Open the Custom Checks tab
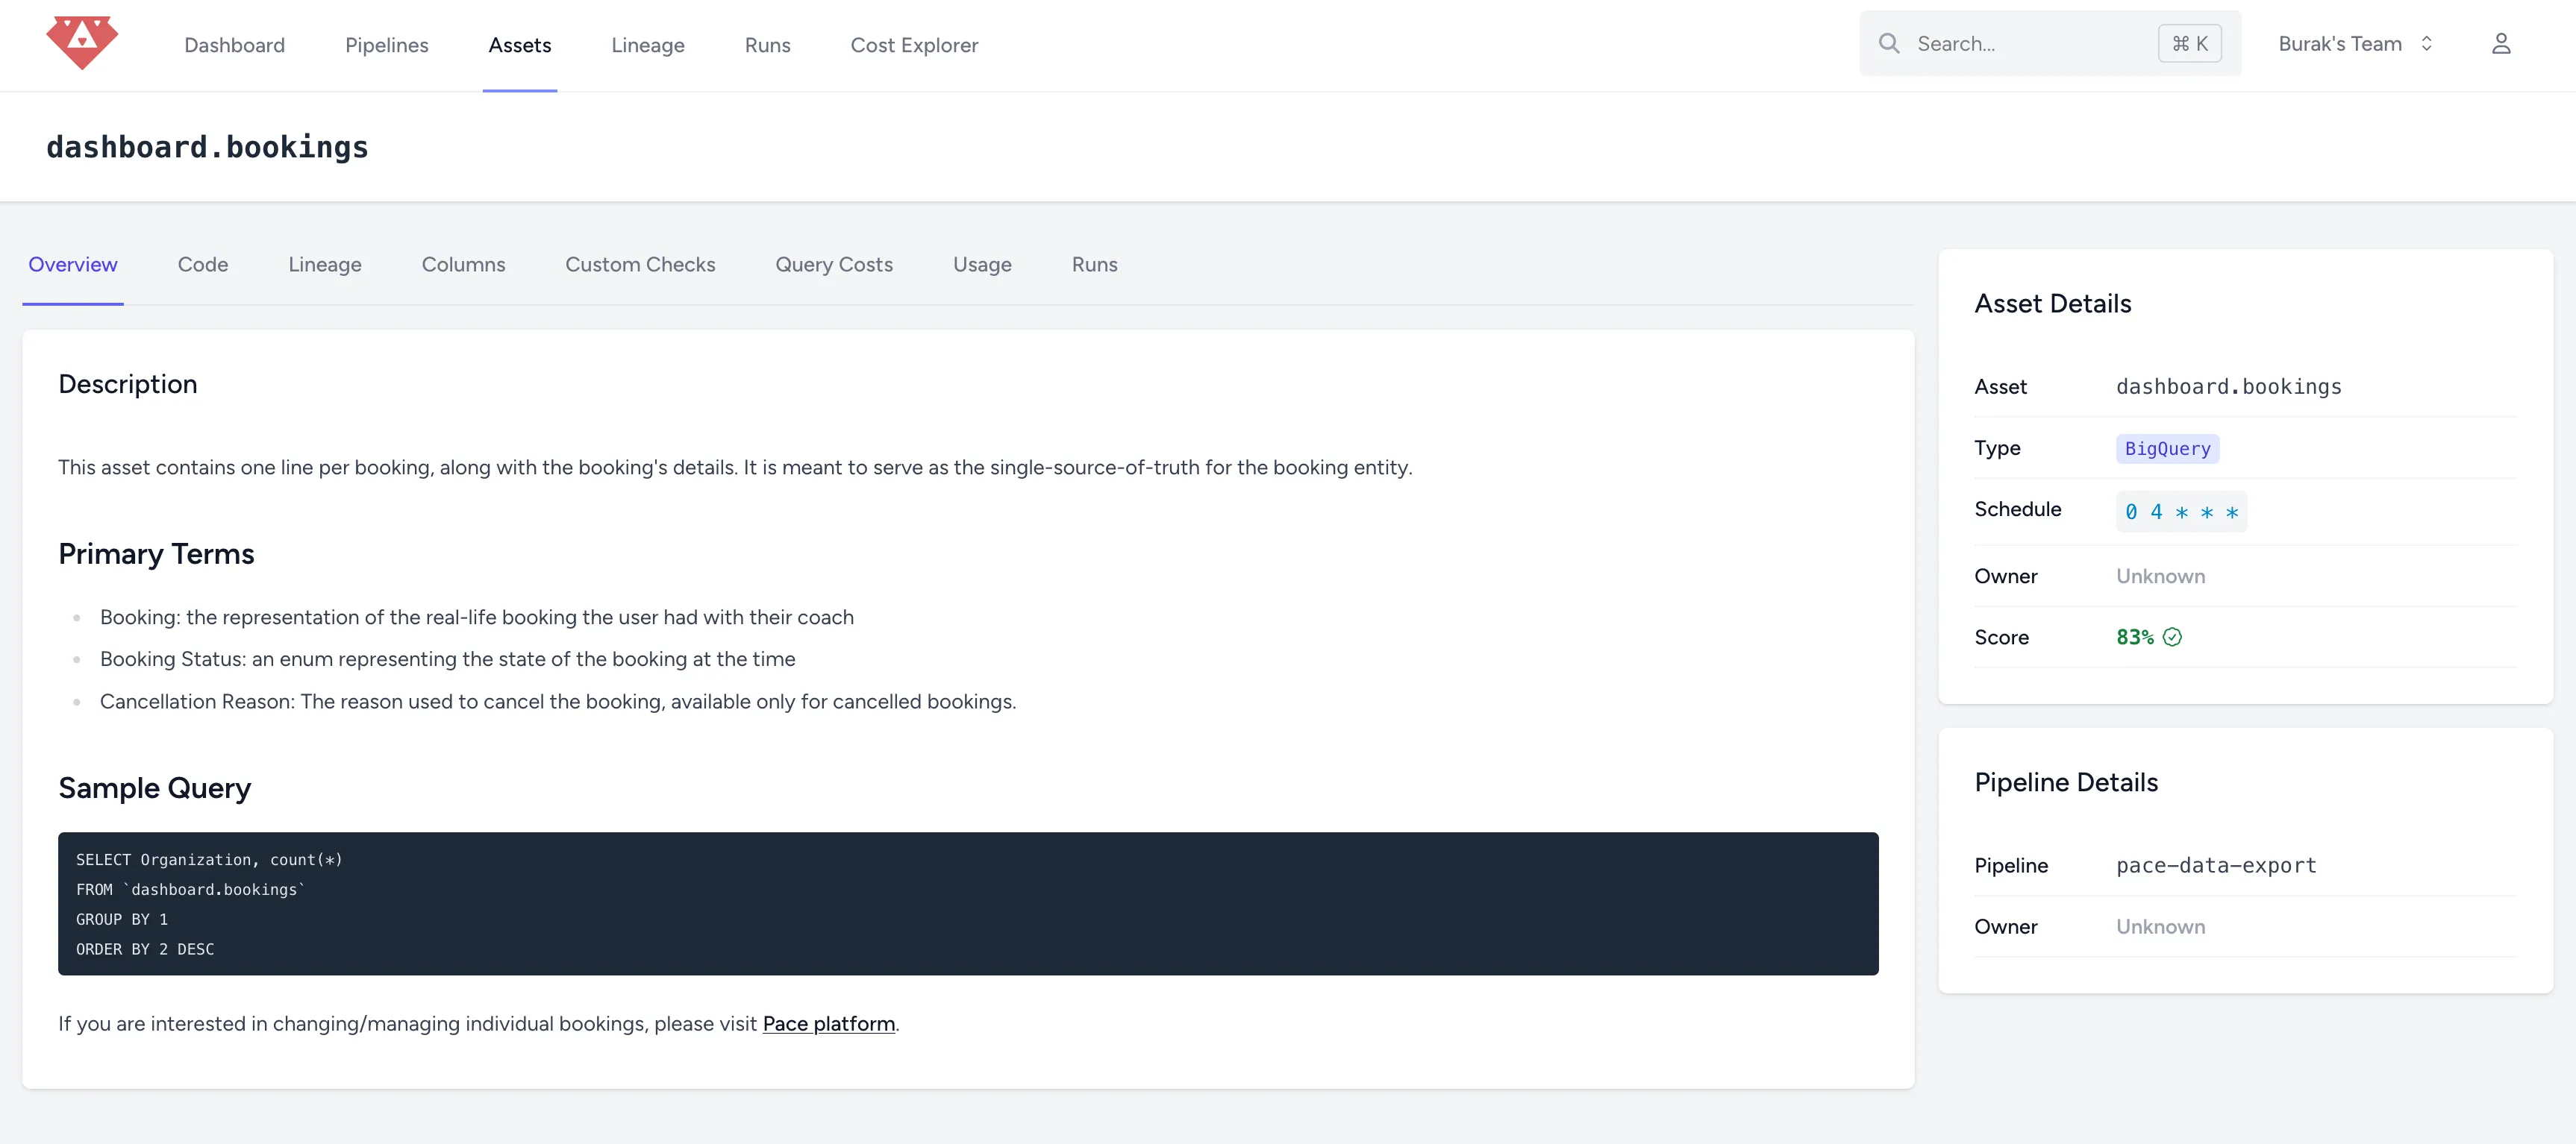Screen dimensions: 2576x1144 tap(640, 265)
